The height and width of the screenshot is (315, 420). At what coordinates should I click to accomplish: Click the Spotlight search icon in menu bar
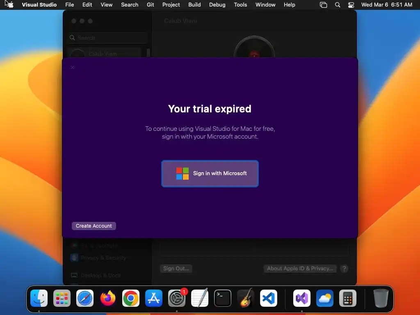(338, 5)
